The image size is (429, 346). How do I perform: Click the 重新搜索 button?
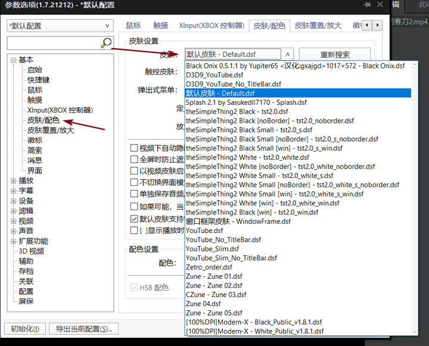click(335, 55)
